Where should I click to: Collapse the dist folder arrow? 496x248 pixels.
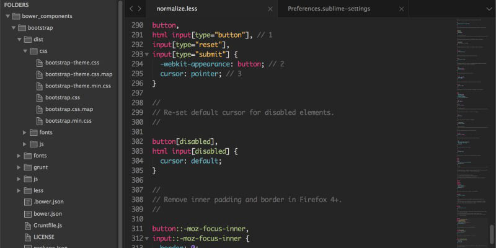[x=19, y=40]
